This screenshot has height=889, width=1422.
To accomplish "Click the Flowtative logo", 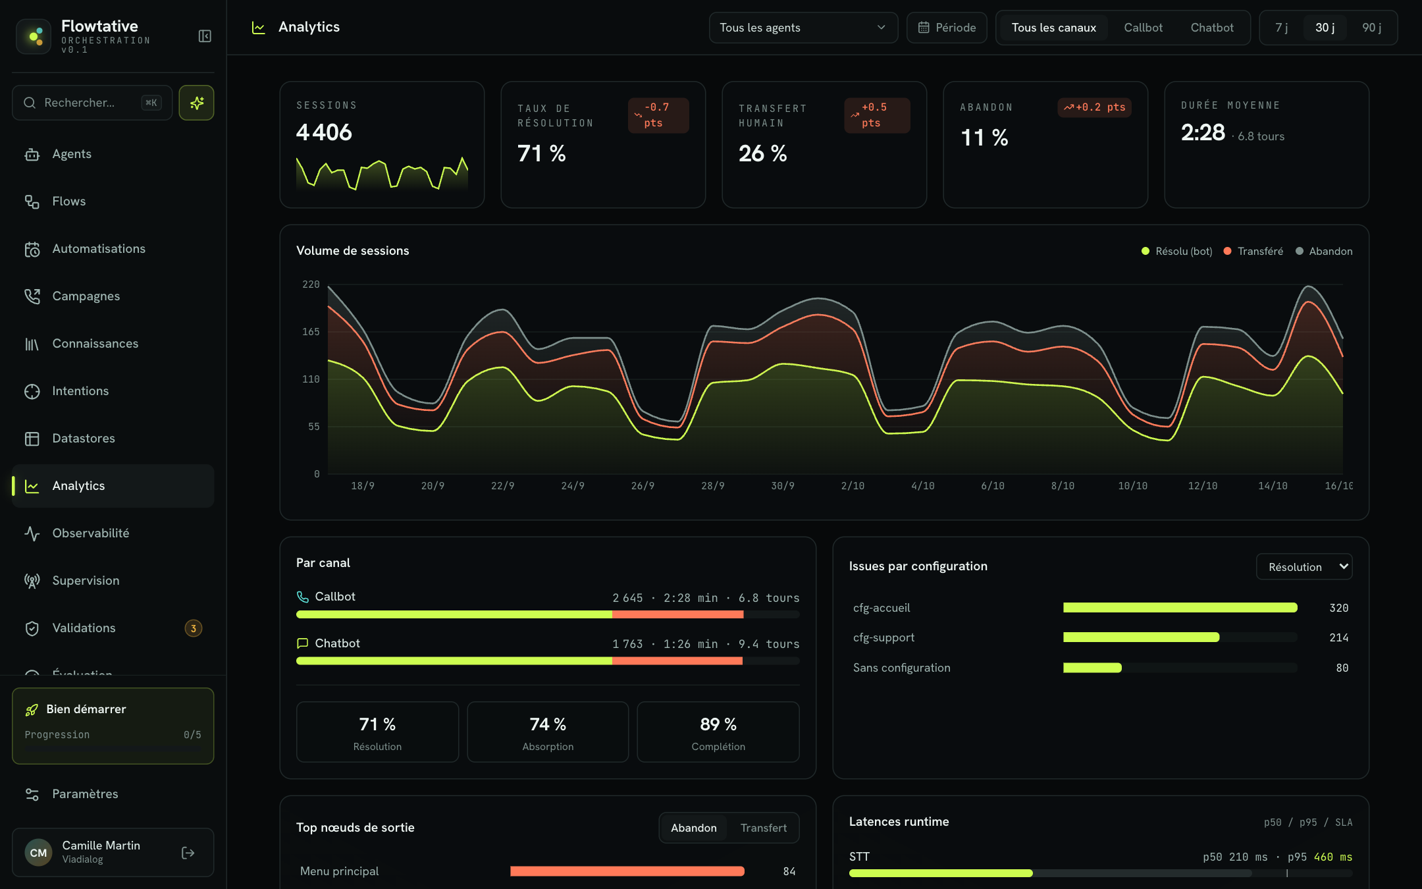I will (x=34, y=36).
